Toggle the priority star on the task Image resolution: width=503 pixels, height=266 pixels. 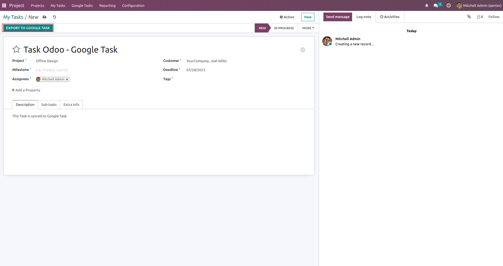coord(16,49)
